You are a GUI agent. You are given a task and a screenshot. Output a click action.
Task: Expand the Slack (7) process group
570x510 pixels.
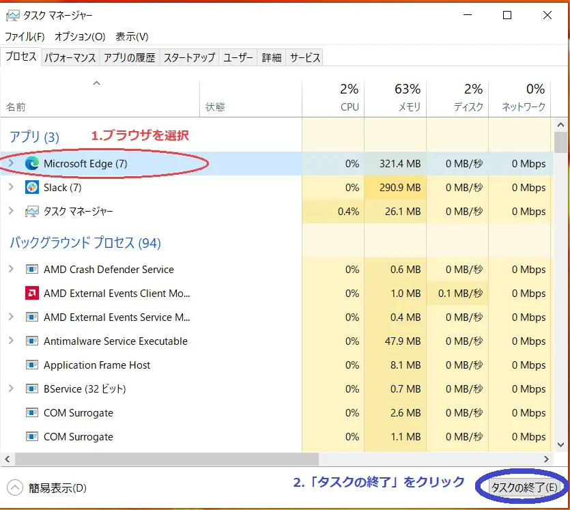click(x=11, y=187)
